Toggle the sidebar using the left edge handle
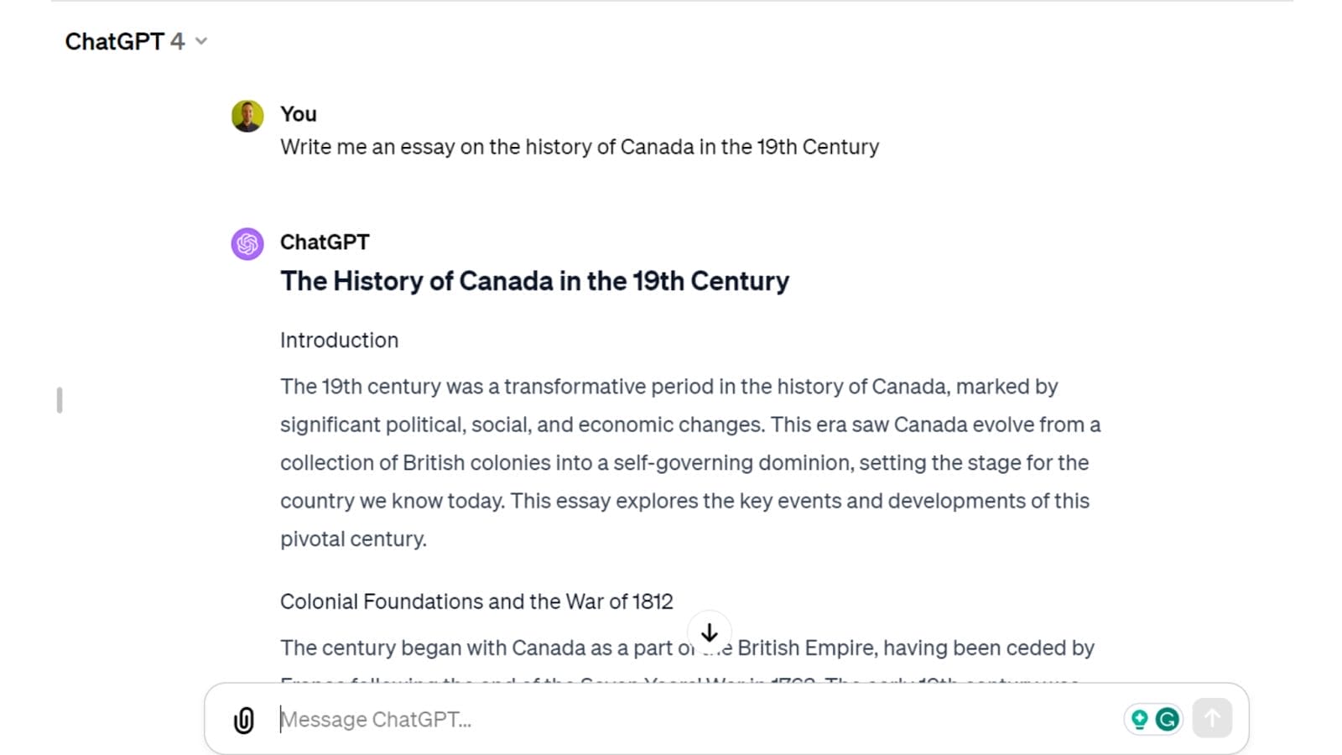1342x755 pixels. [60, 400]
